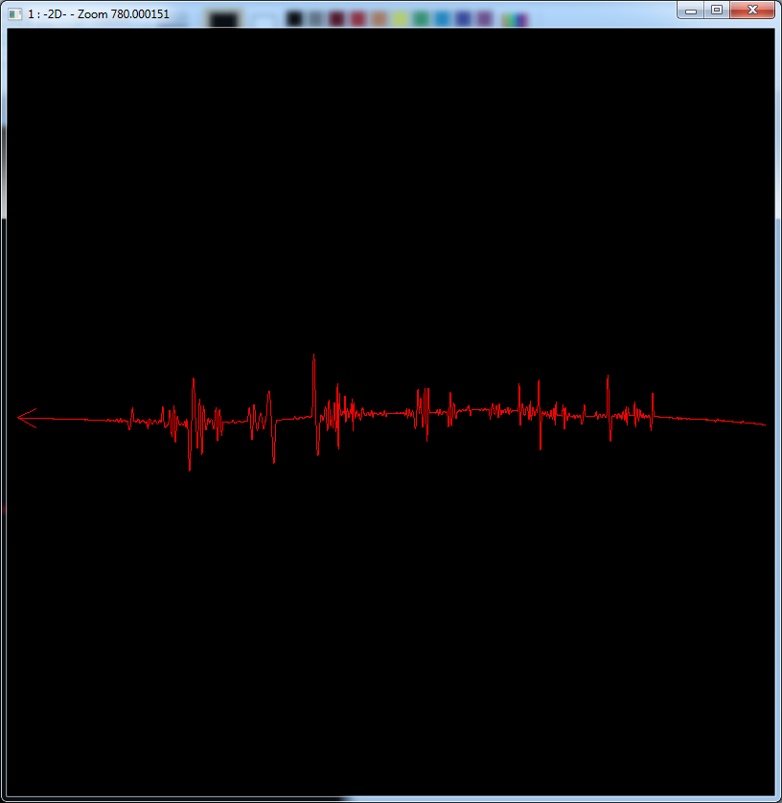Click the window's bottom border edge
The height and width of the screenshot is (803, 782).
click(x=391, y=798)
